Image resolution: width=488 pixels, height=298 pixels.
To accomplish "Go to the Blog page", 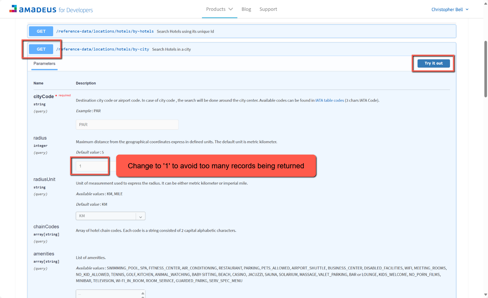I will 246,9.
